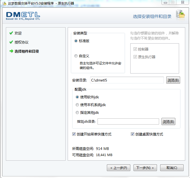Click green checkmark next to 欢迎
Viewport: 190px width, 178px height.
click(x=11, y=33)
